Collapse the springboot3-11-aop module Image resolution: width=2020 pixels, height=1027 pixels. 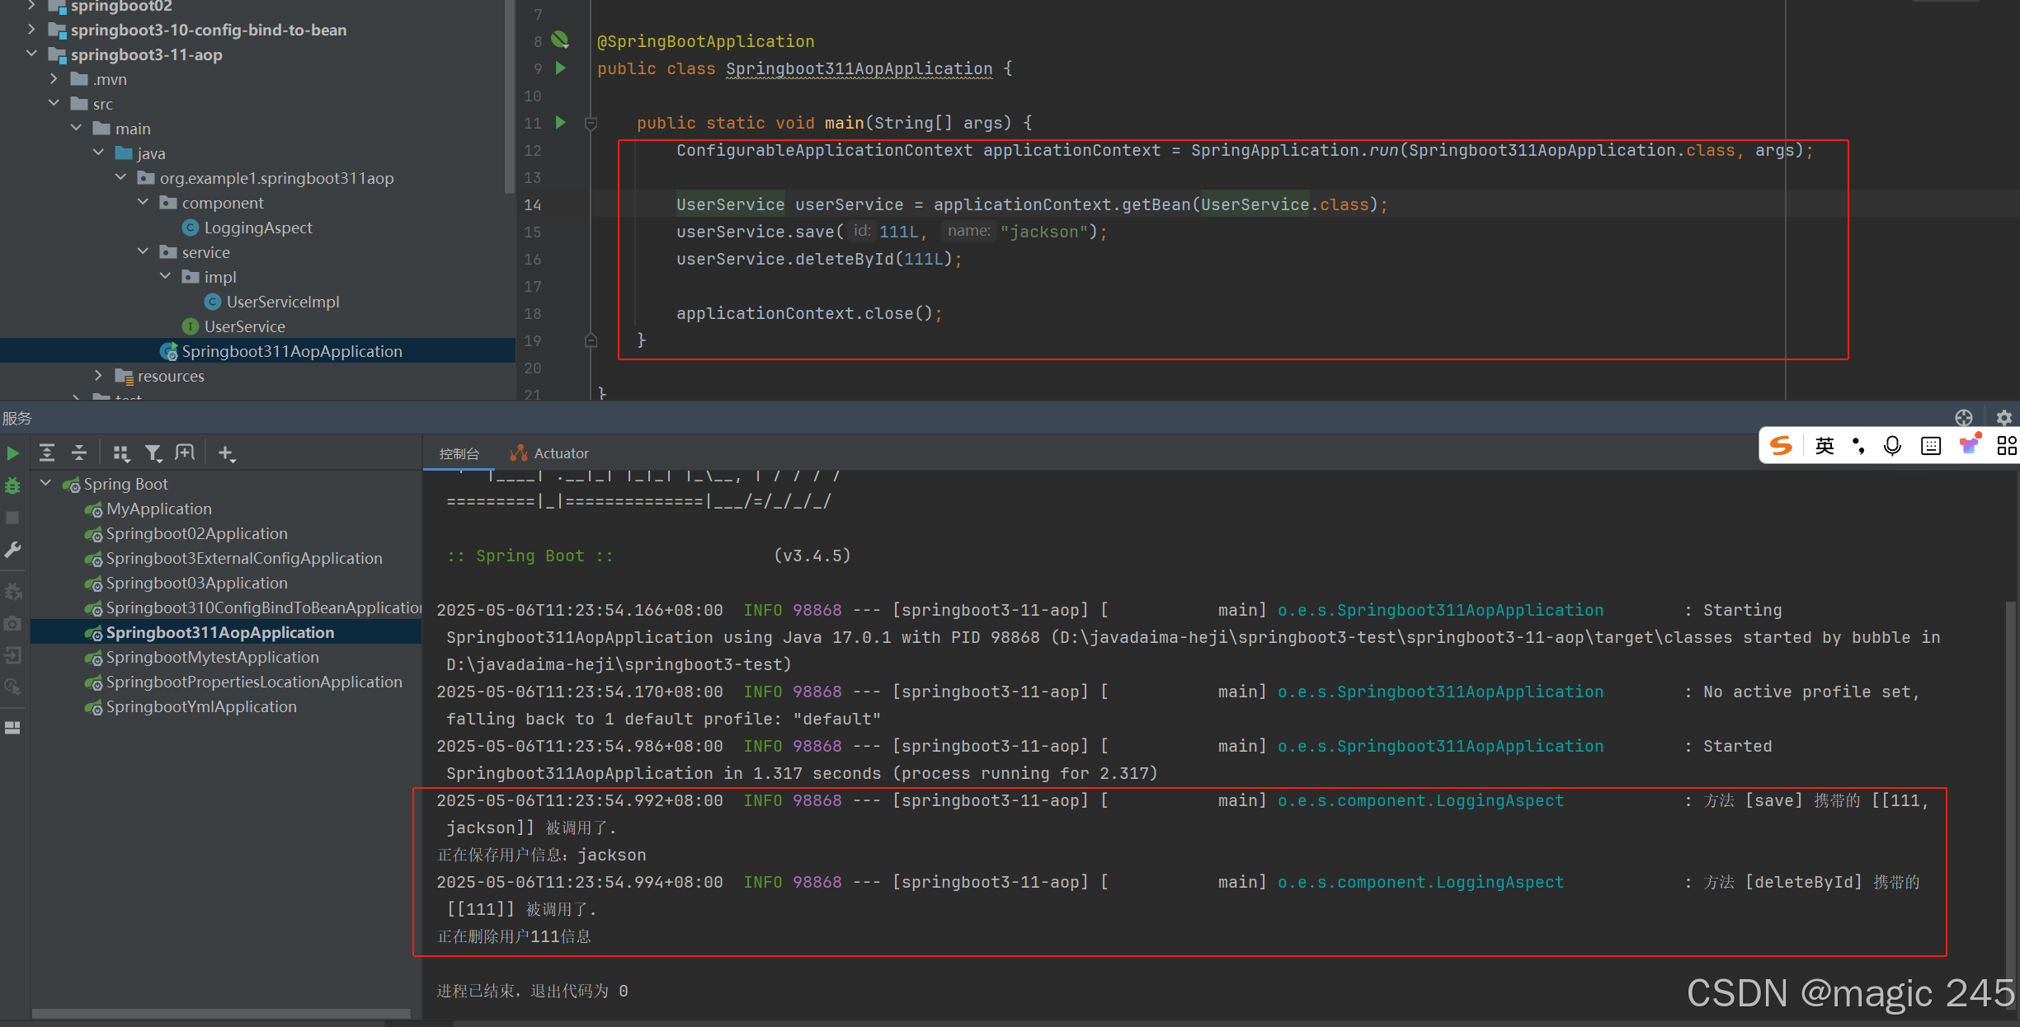coord(31,54)
